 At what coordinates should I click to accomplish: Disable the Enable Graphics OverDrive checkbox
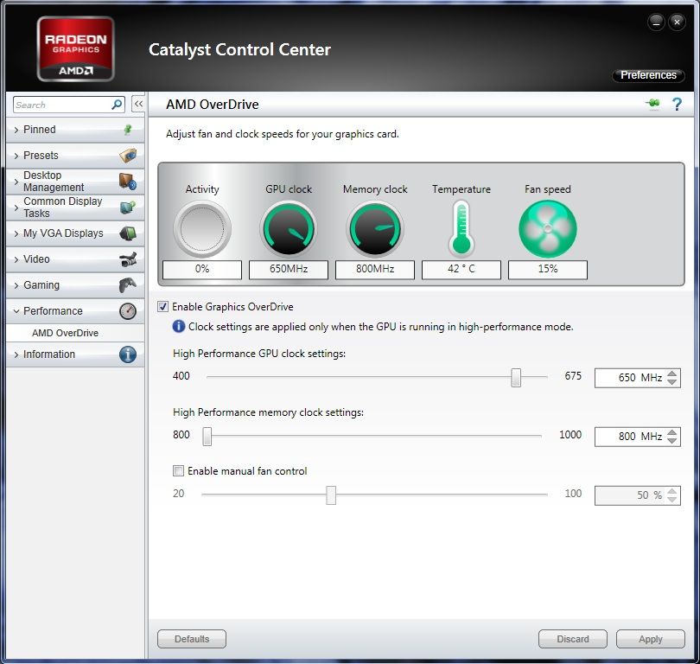click(x=163, y=307)
